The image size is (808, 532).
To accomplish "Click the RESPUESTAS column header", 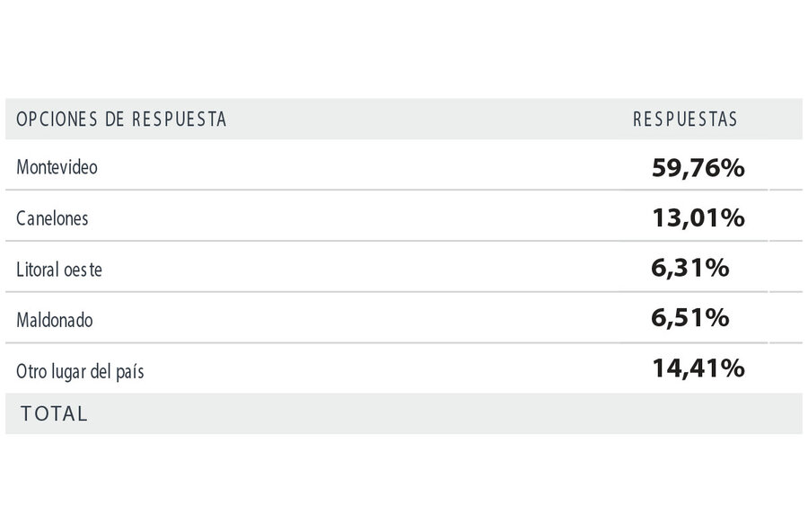I will pyautogui.click(x=685, y=120).
